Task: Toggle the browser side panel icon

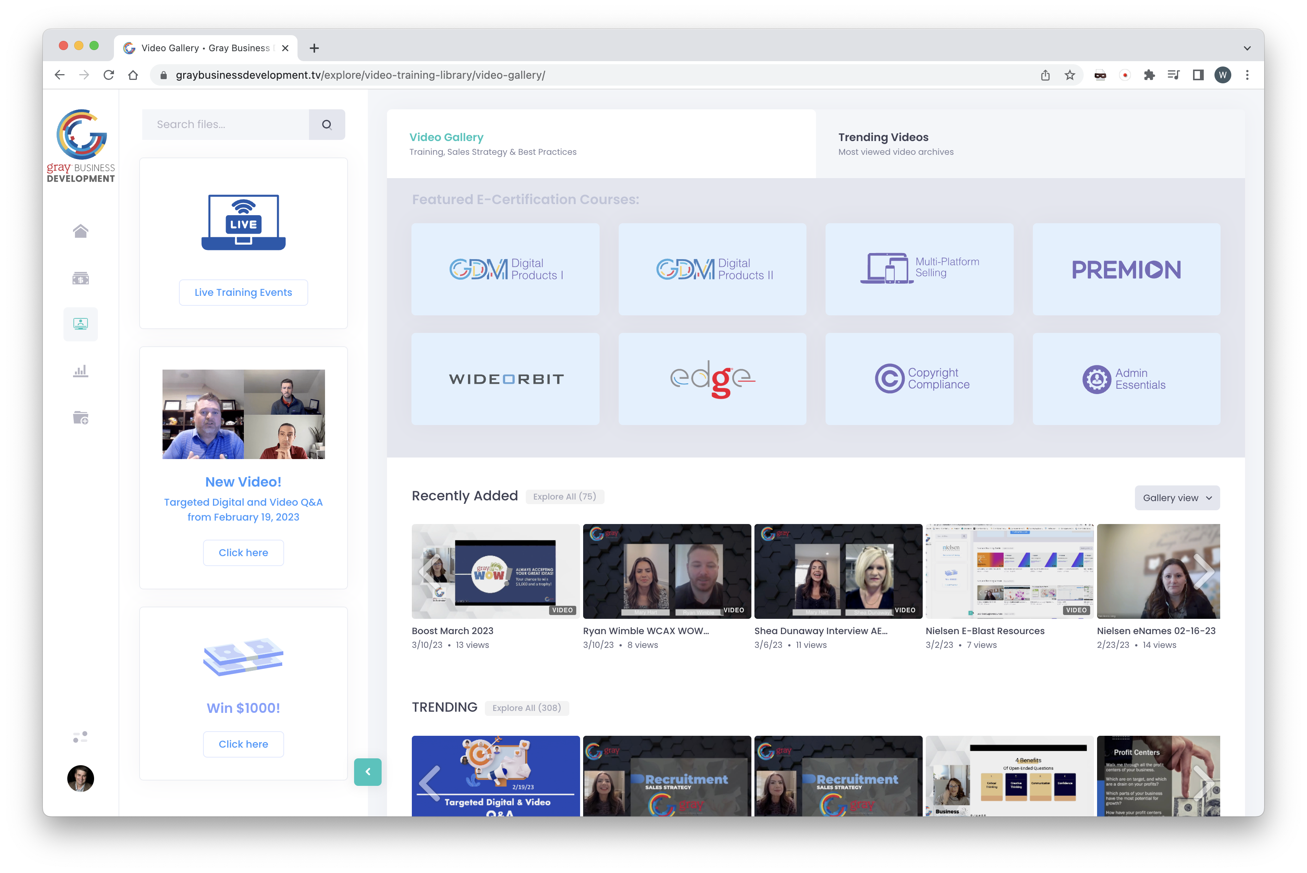Action: 1198,75
